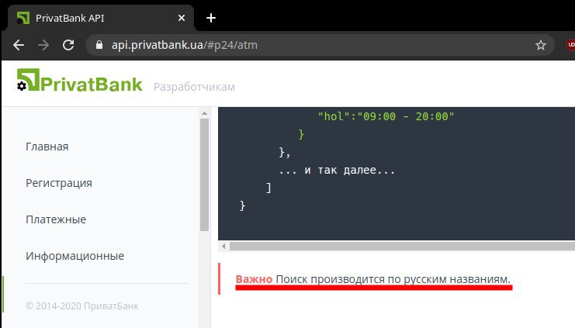Click the red Важно label
575x328 pixels.
[x=254, y=279]
